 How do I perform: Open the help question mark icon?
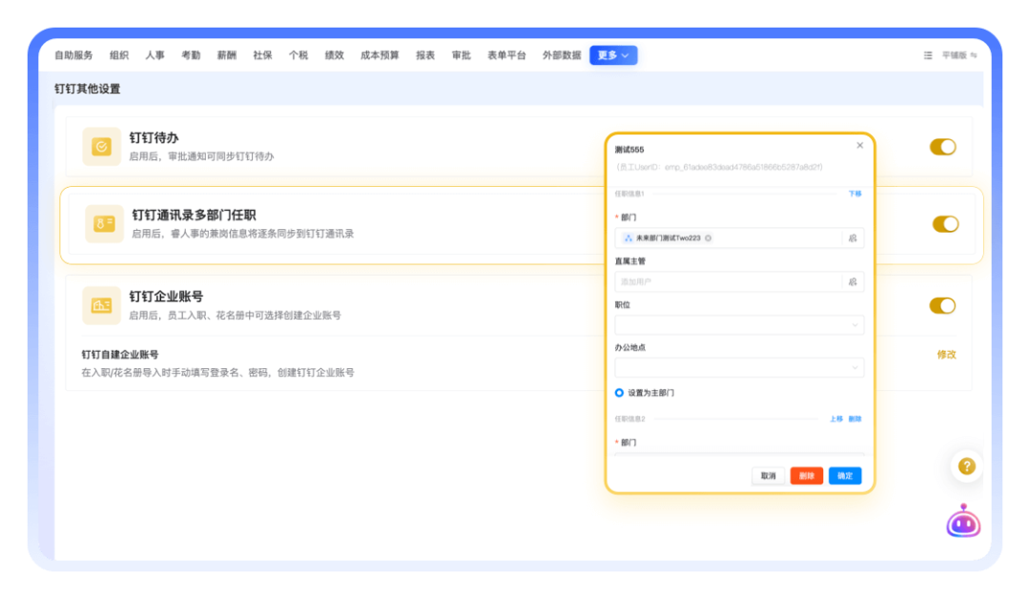click(966, 466)
